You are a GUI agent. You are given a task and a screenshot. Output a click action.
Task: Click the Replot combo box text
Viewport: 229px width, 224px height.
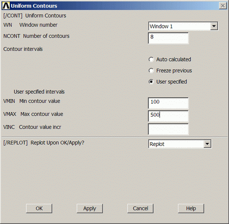(x=157, y=144)
